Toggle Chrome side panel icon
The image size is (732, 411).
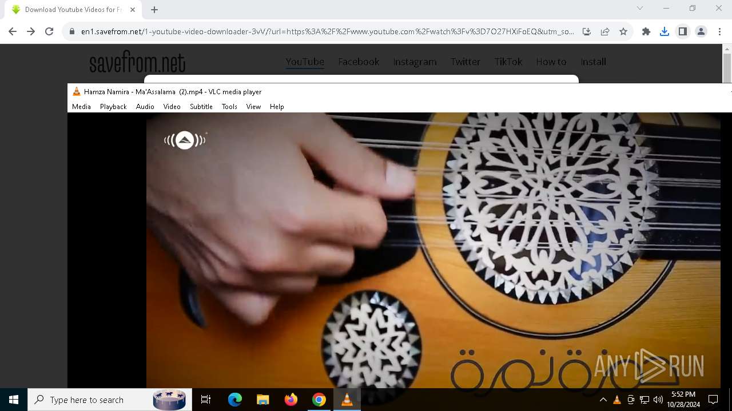click(x=683, y=31)
